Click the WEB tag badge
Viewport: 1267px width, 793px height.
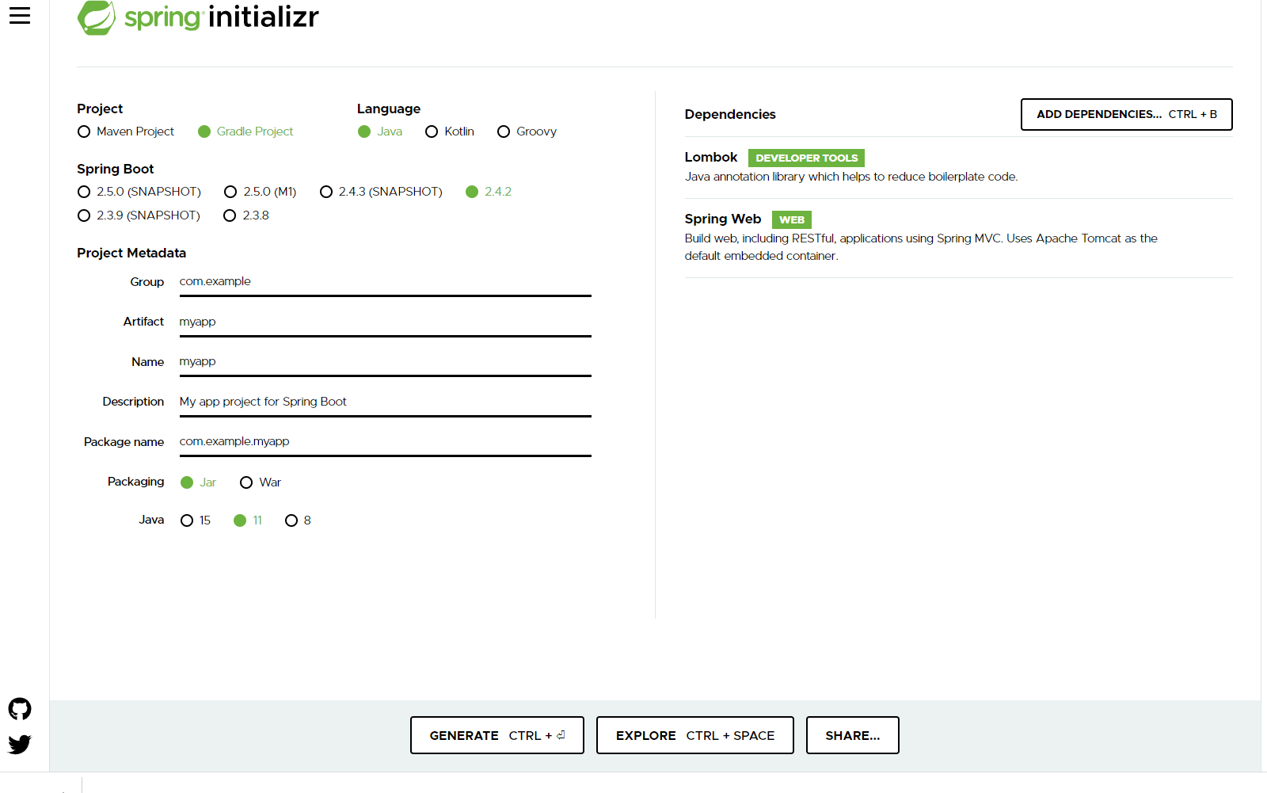tap(792, 219)
